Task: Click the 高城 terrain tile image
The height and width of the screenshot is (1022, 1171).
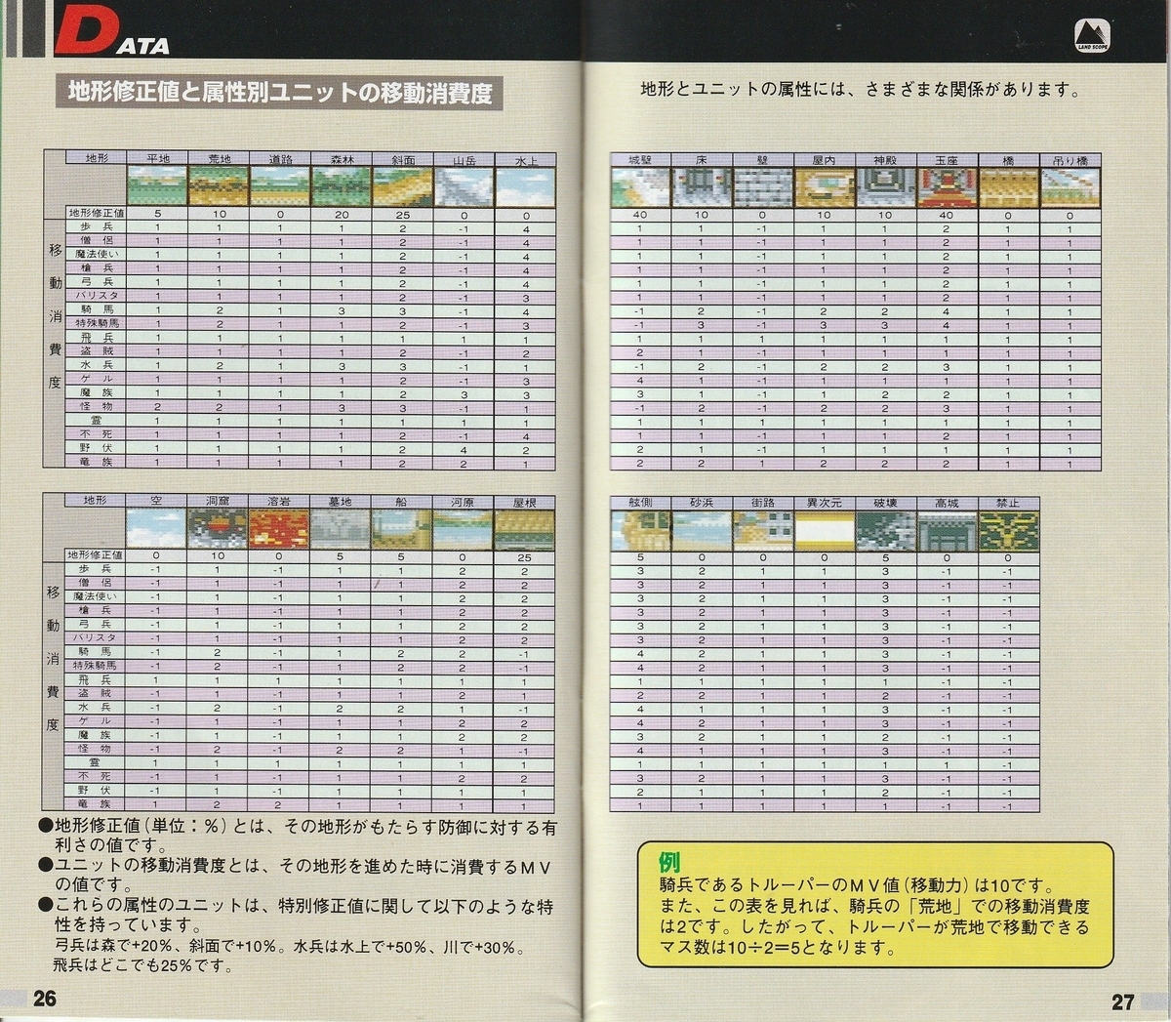Action: pos(946,530)
